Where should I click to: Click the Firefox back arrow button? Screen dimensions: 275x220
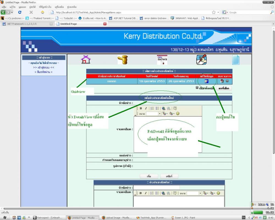tap(3, 12)
